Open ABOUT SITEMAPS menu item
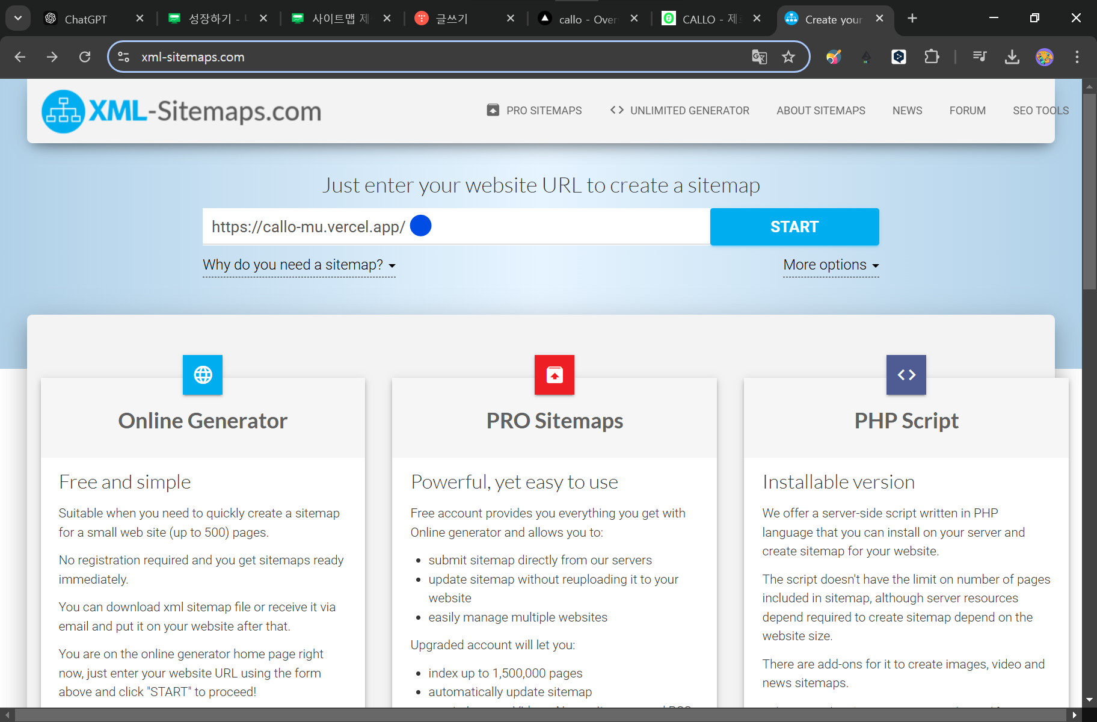The image size is (1097, 722). [821, 111]
